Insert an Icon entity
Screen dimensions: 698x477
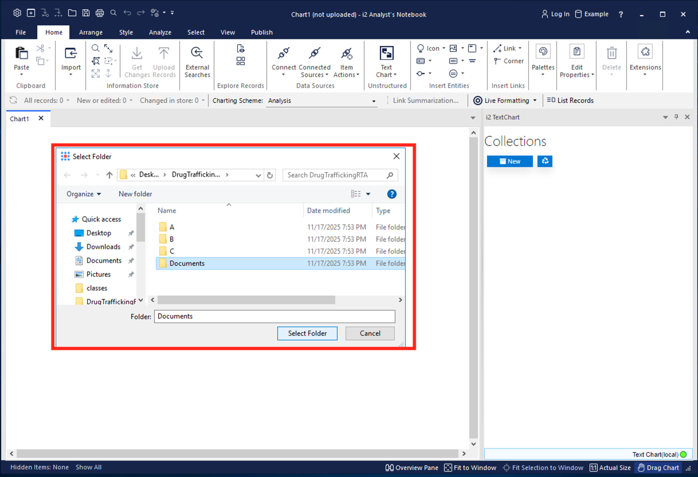[x=430, y=48]
